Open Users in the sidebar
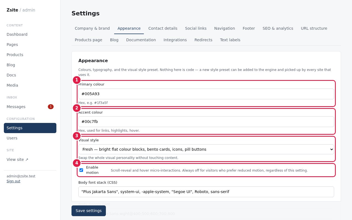352x220 pixels. [30, 138]
